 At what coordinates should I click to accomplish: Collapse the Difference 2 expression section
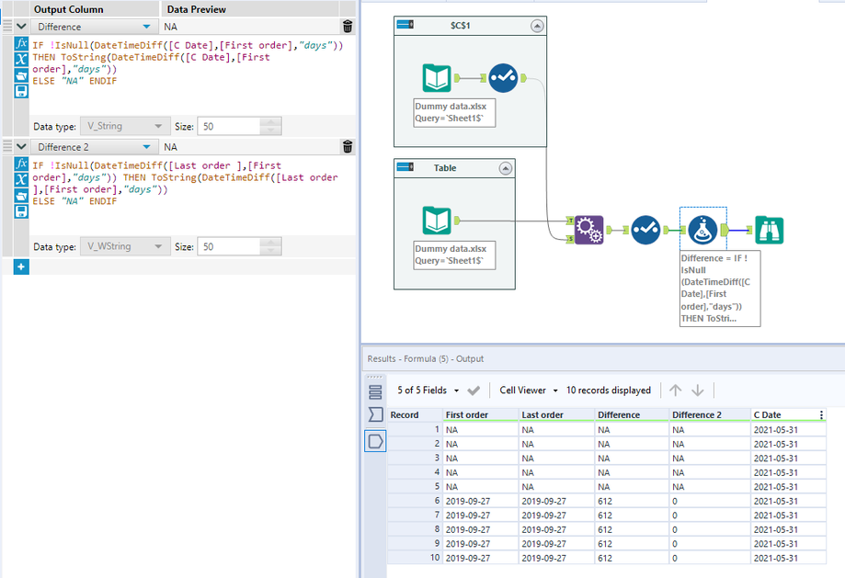[22, 147]
